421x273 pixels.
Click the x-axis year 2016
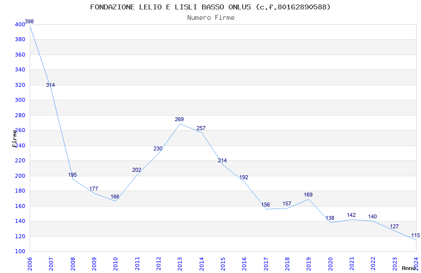pyautogui.click(x=245, y=264)
